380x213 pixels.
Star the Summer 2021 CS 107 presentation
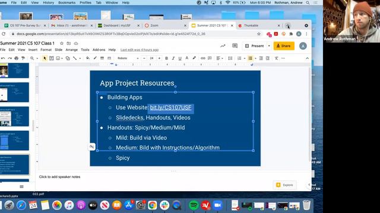[x=62, y=43]
